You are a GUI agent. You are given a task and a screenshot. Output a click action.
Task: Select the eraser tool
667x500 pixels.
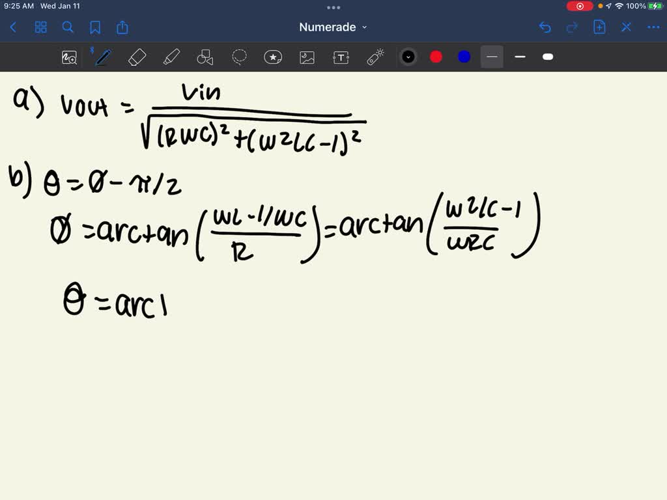tap(137, 57)
